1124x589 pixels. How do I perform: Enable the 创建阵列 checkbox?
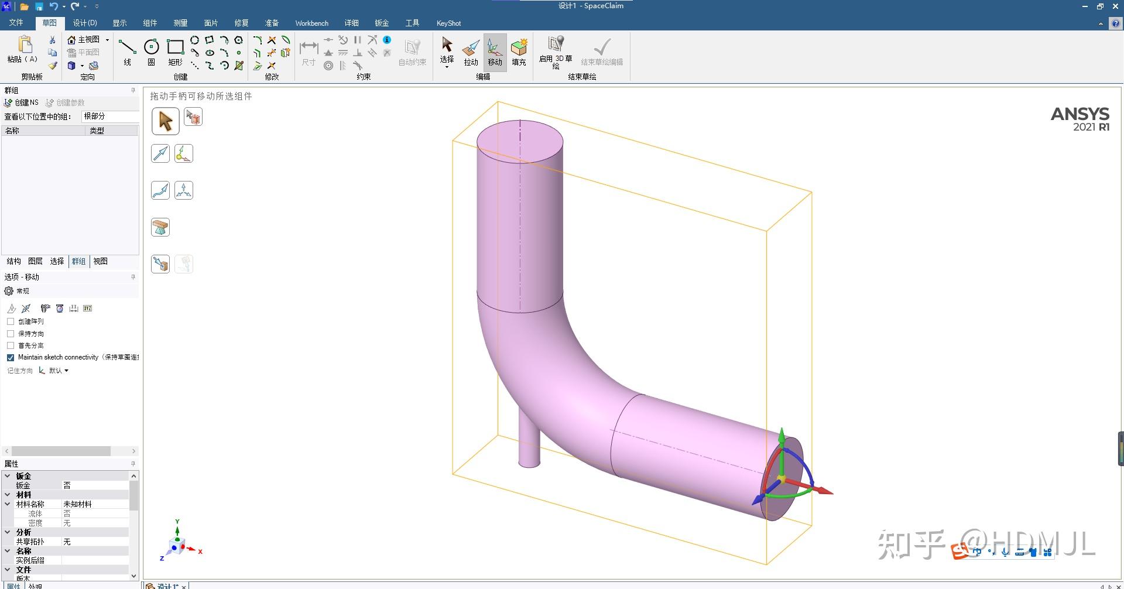tap(11, 321)
